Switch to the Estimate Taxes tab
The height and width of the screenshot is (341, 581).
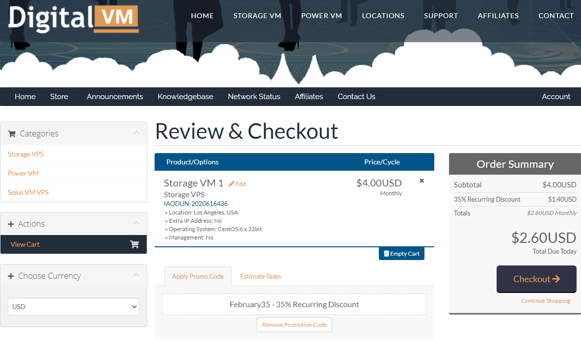(261, 277)
